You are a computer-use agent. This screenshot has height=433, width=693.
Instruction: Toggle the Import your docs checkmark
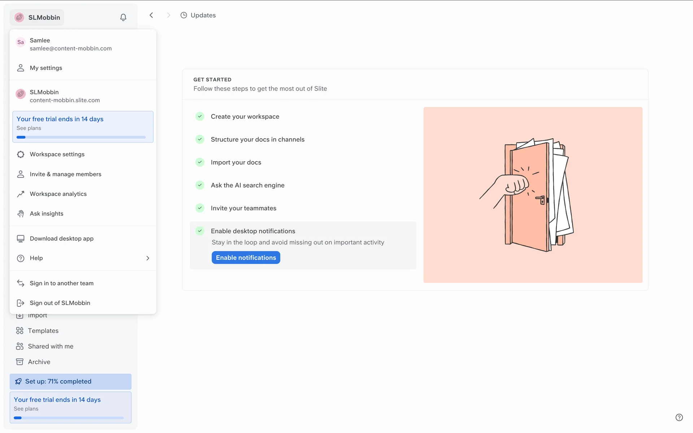point(200,162)
